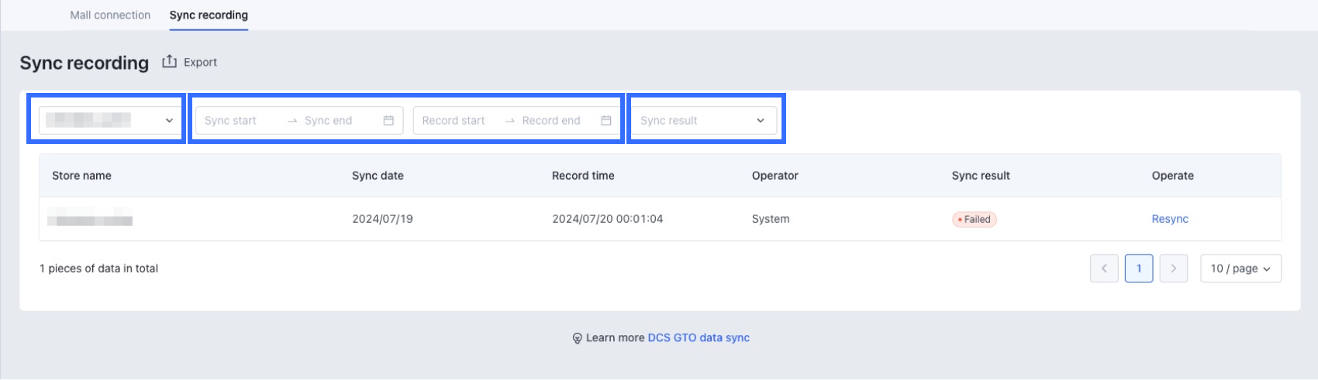
Task: Click the Sync date column header
Action: [378, 176]
